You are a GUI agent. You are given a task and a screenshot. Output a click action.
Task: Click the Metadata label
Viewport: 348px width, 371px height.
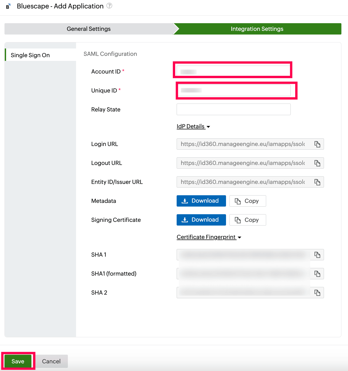[104, 201]
